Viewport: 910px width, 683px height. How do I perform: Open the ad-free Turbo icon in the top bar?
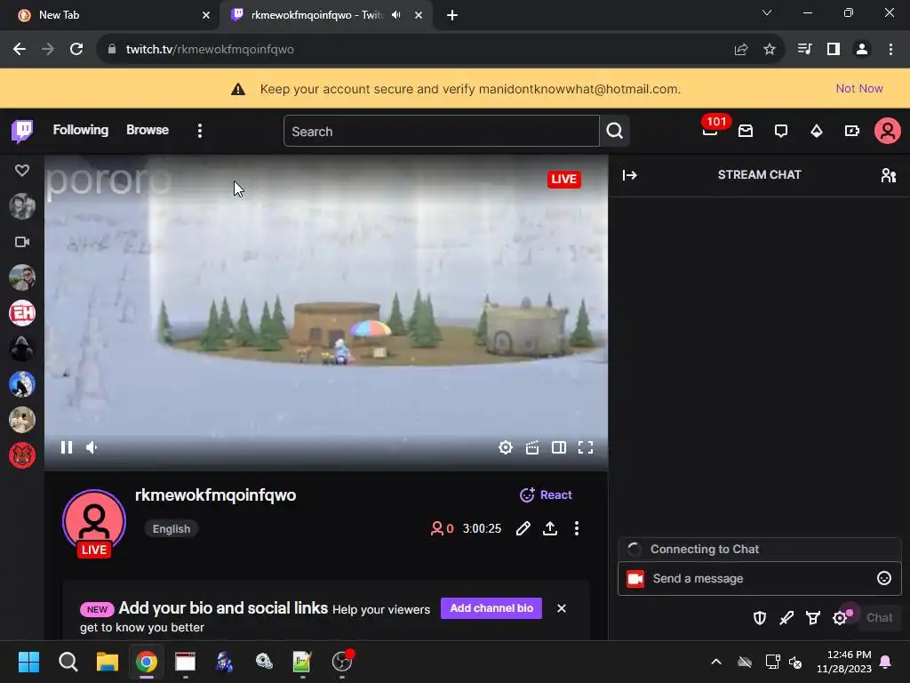click(852, 132)
